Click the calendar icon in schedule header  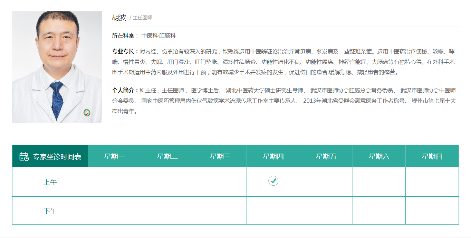24,156
